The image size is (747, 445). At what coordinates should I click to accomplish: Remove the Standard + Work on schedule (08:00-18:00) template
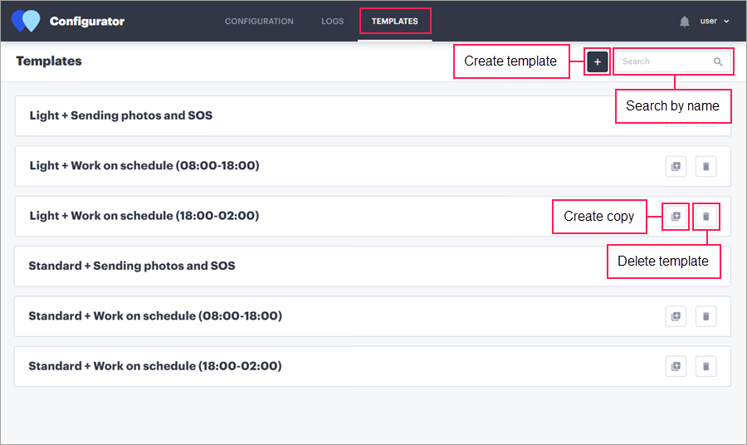click(x=705, y=316)
